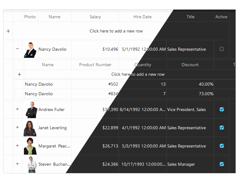Select Nancy Davolio's photo

coord(30,49)
